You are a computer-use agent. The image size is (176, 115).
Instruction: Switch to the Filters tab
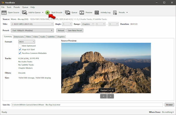(x=28, y=37)
